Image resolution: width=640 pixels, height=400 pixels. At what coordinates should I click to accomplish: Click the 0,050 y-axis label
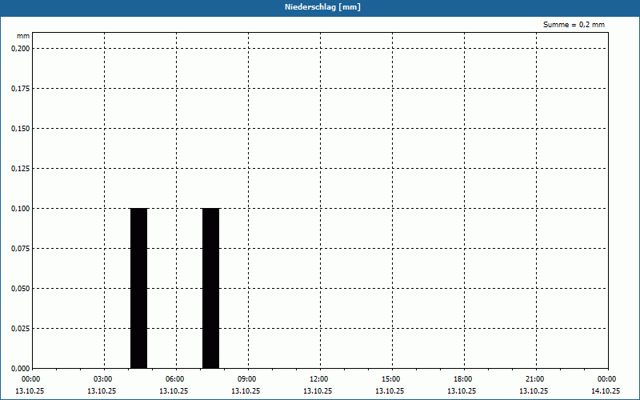pyautogui.click(x=21, y=288)
